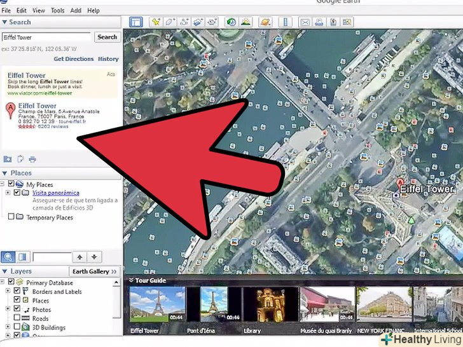Hide the sidebar using the toolbar icon
Screen dimensions: 463x347
135,22
